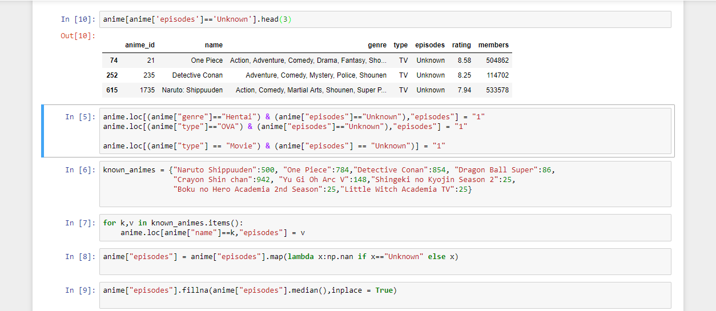Click the In [7] prompt label

coord(81,223)
